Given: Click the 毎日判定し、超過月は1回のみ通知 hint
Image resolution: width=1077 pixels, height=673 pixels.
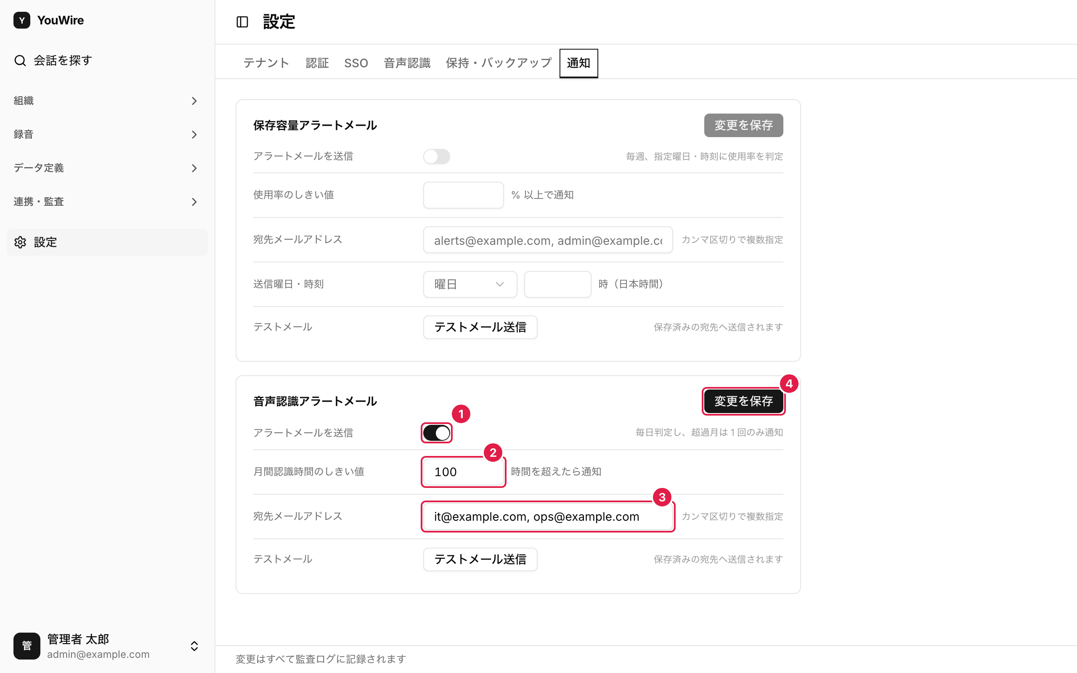Looking at the screenshot, I should coord(709,433).
